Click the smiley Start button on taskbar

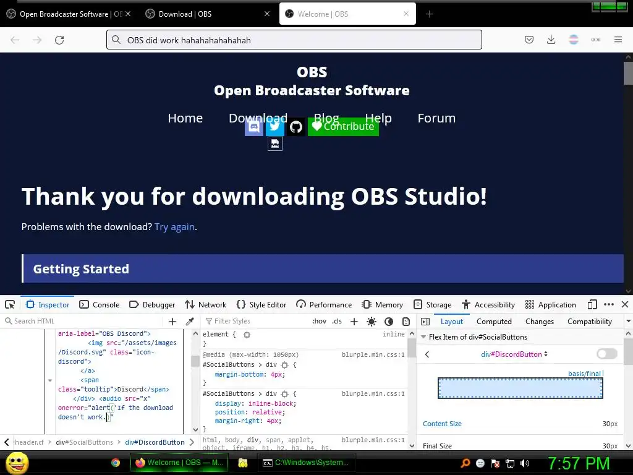(x=17, y=463)
